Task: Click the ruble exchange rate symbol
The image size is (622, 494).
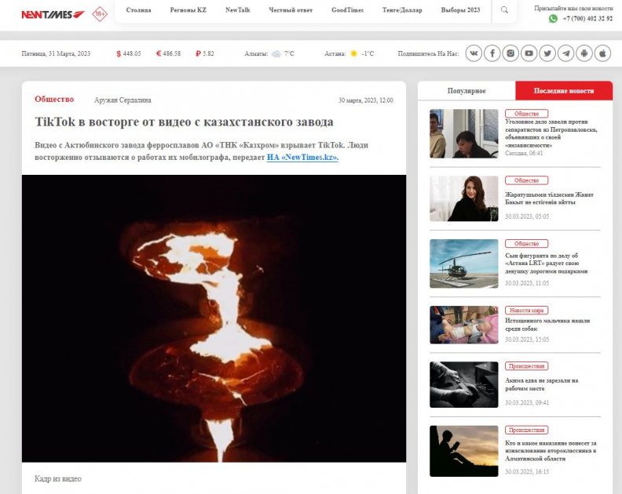Action: [198, 53]
